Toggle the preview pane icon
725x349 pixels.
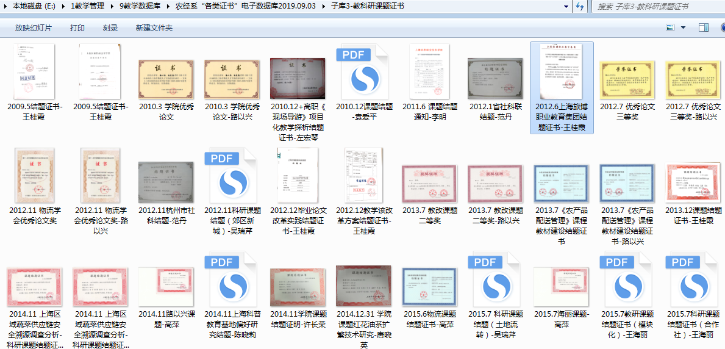(703, 28)
